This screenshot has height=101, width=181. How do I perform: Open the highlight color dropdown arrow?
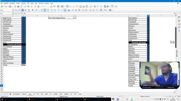39,10
